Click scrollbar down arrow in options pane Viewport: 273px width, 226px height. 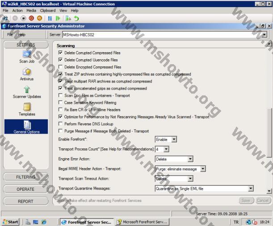(269, 191)
